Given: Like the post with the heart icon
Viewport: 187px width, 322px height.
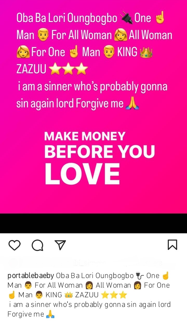Looking at the screenshot, I should click(x=15, y=245).
